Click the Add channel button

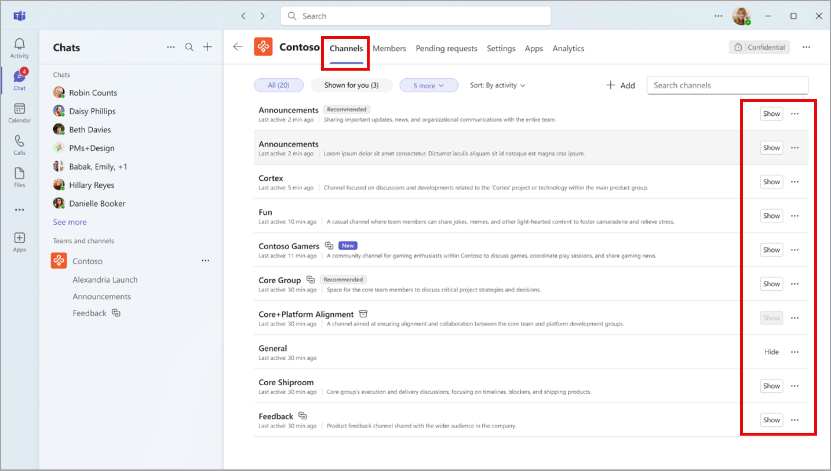coord(621,85)
